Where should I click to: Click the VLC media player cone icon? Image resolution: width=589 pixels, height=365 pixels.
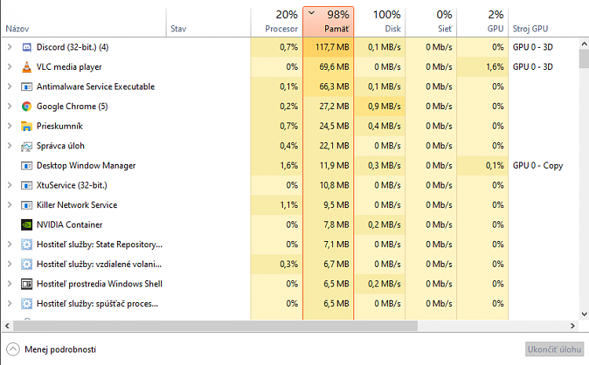[x=27, y=67]
